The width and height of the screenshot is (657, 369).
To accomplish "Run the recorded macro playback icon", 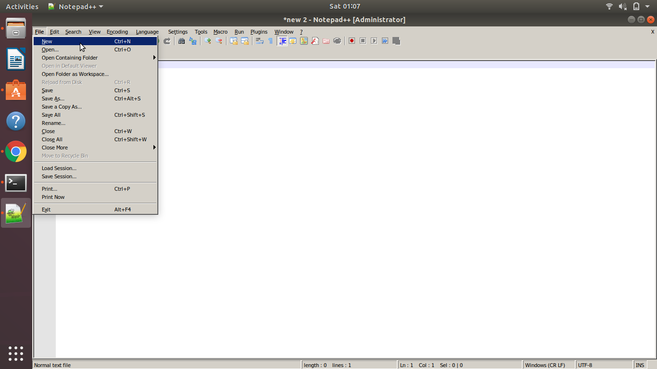I will click(374, 41).
